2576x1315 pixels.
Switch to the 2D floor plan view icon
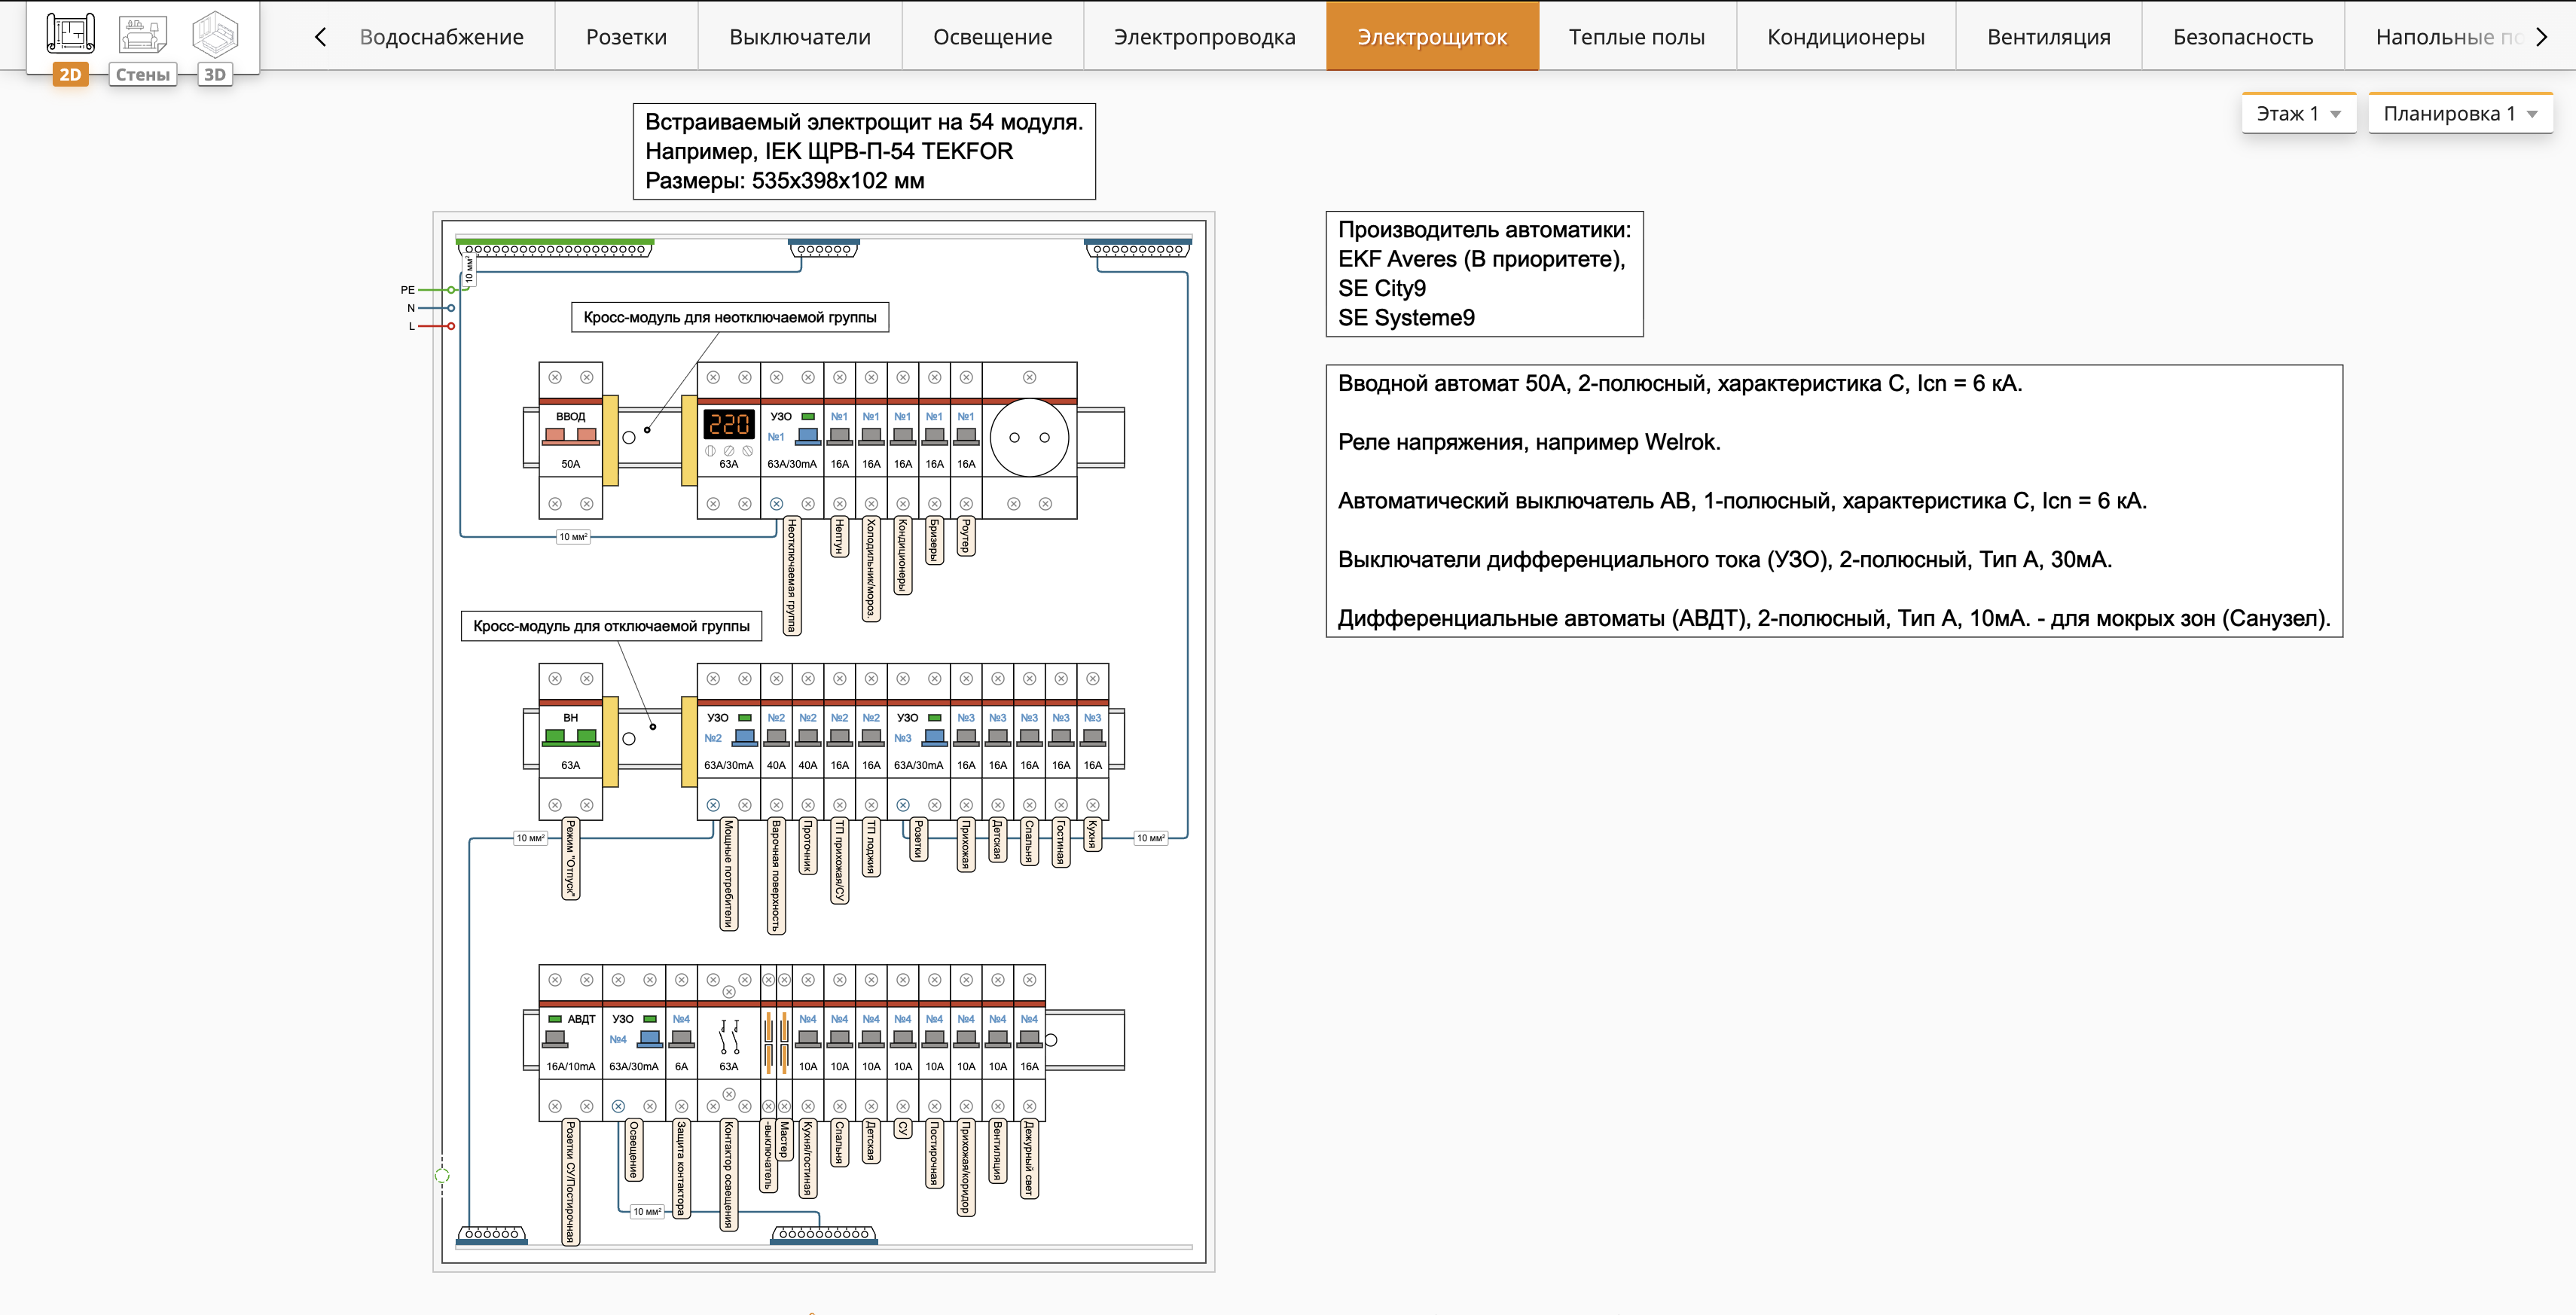tap(70, 47)
